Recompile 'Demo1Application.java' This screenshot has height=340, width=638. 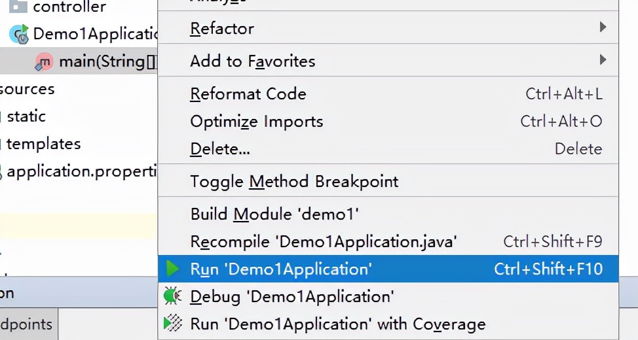pyautogui.click(x=324, y=241)
